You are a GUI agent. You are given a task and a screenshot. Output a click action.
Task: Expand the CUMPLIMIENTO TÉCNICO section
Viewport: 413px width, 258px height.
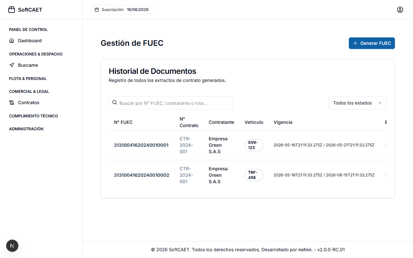click(34, 116)
